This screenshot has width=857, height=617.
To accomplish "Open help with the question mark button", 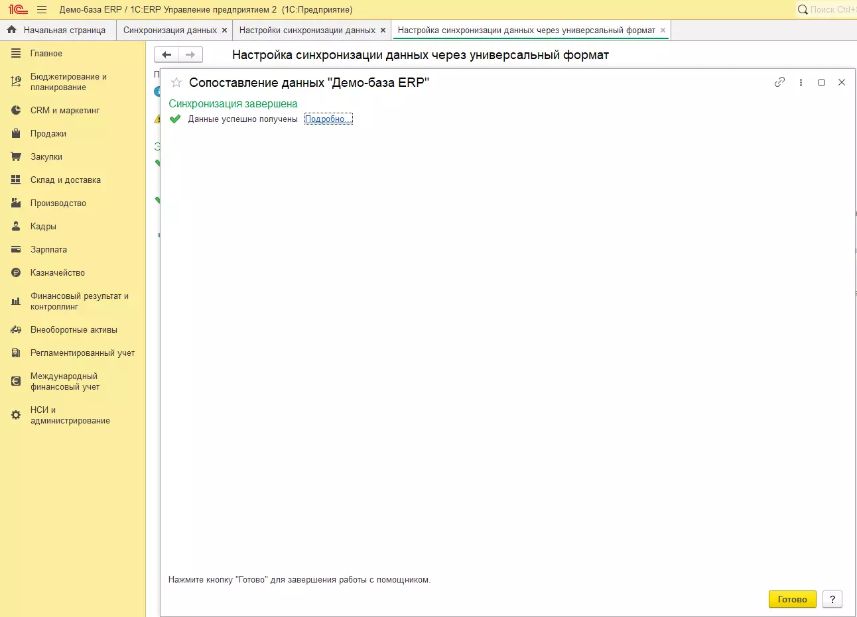I will 832,599.
